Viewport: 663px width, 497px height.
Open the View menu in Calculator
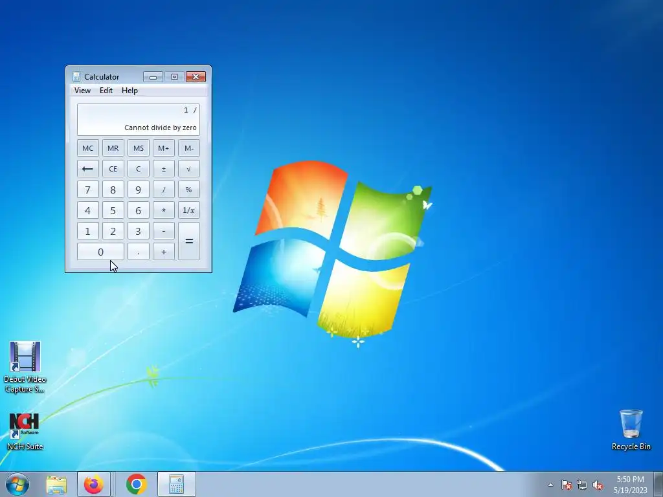[x=82, y=91]
